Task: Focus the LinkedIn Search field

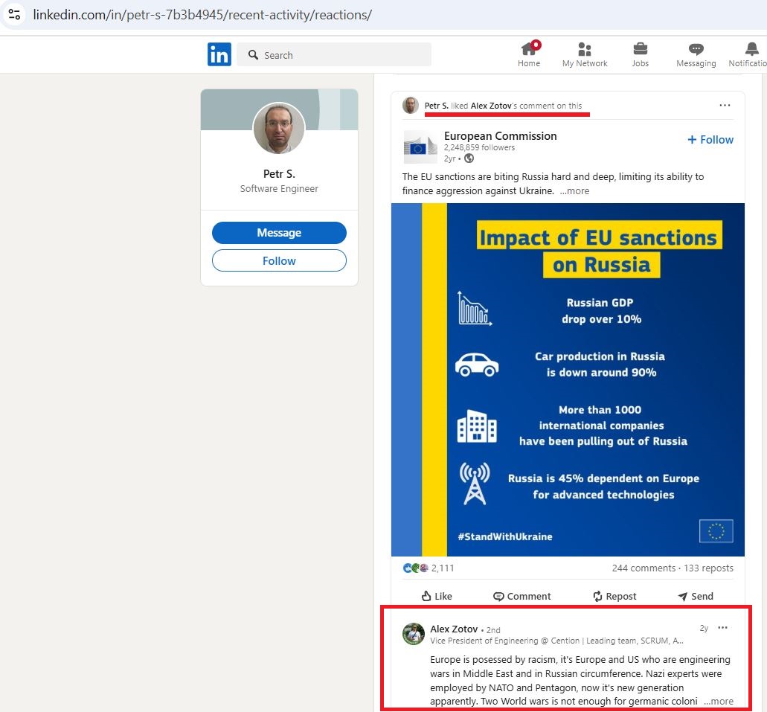Action: point(334,54)
